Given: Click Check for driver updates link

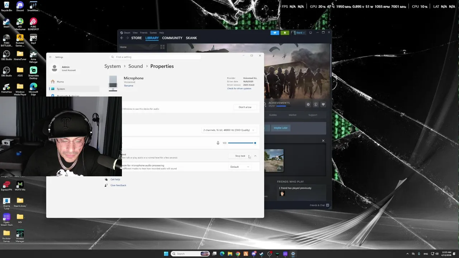Looking at the screenshot, I should coord(239,89).
